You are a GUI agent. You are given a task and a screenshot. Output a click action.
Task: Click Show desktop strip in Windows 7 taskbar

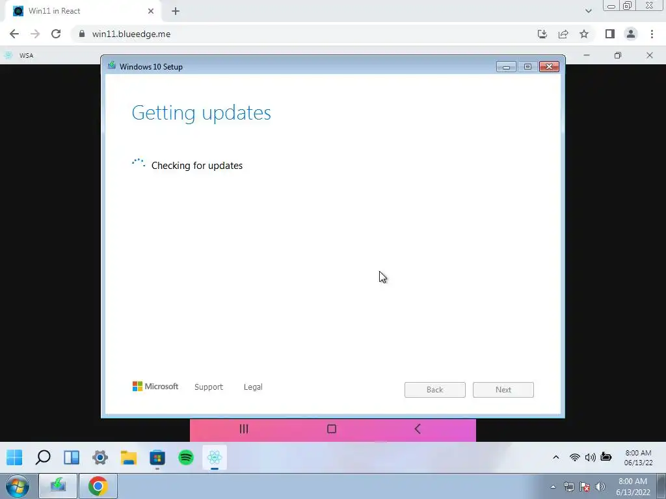point(661,487)
